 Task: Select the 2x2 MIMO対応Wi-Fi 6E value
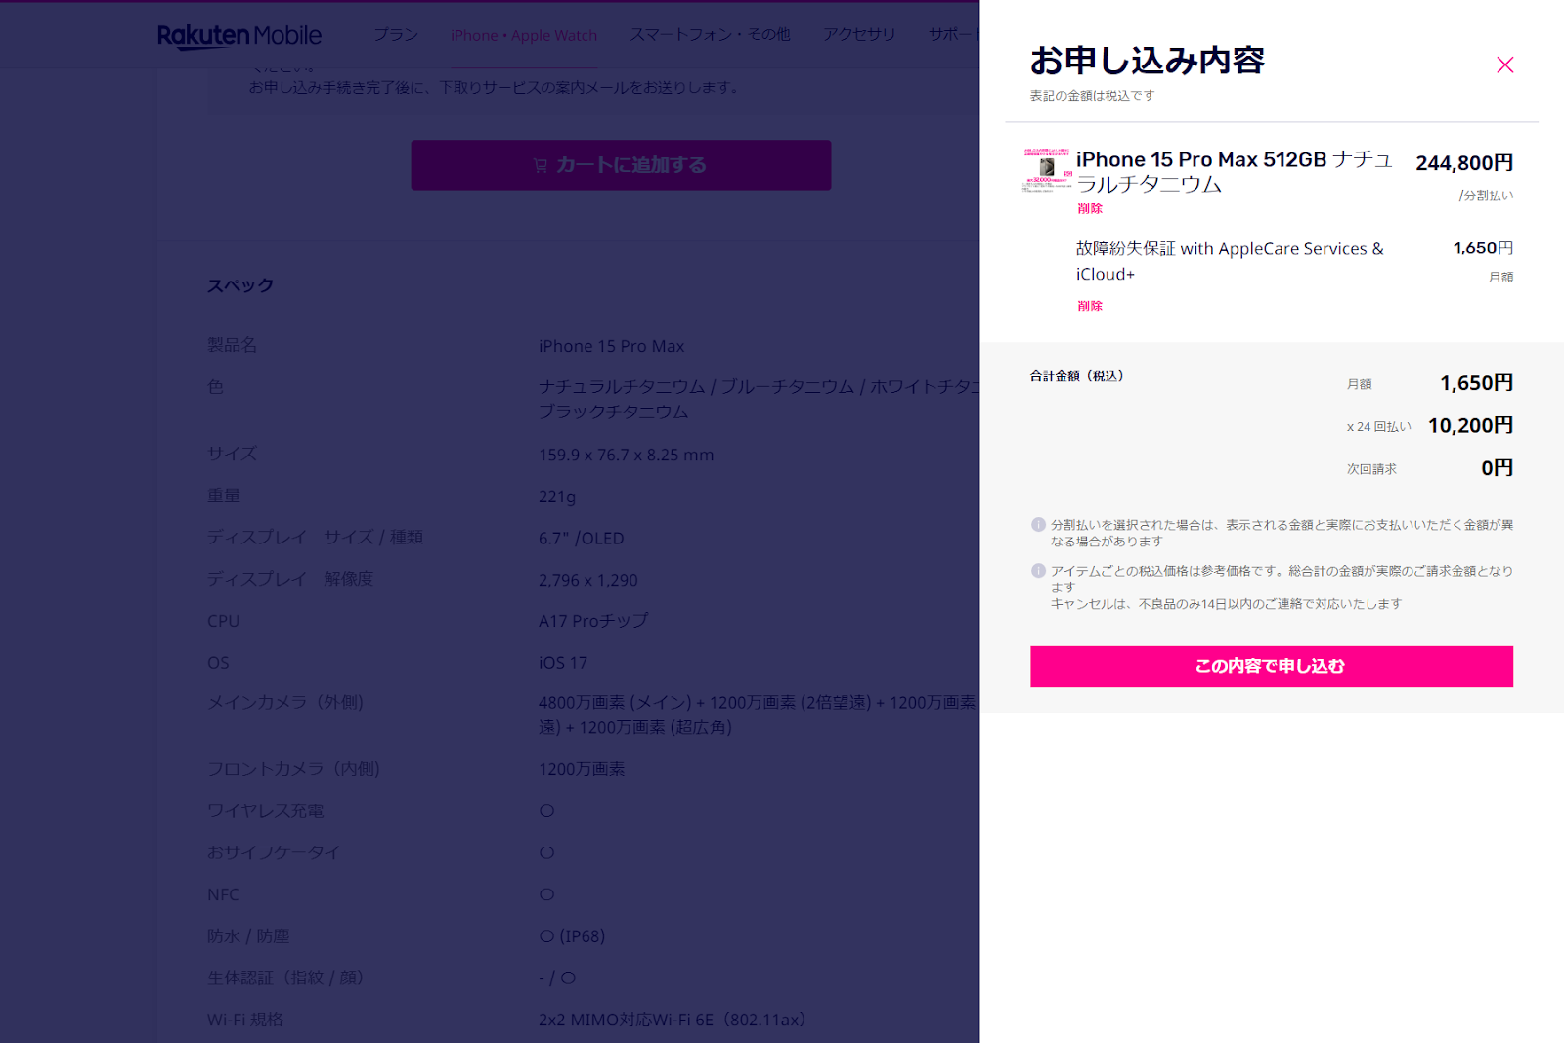tap(672, 1020)
